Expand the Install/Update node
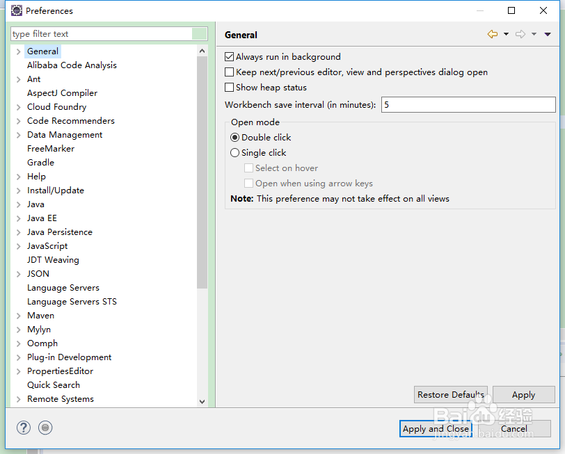The image size is (565, 454). point(18,190)
